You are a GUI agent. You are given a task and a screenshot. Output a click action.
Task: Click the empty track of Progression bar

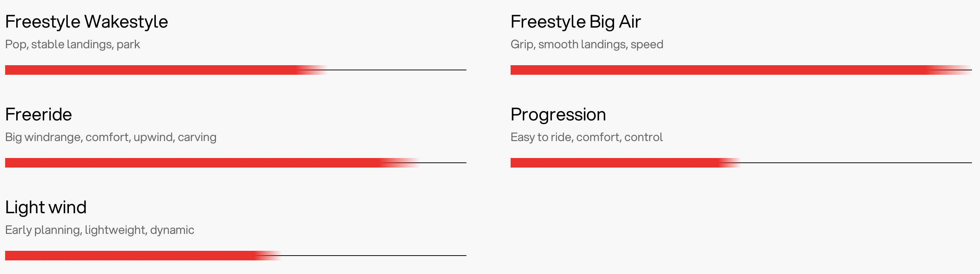pos(856,163)
